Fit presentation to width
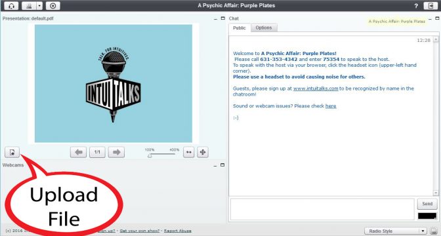The image size is (441, 236). (189, 152)
